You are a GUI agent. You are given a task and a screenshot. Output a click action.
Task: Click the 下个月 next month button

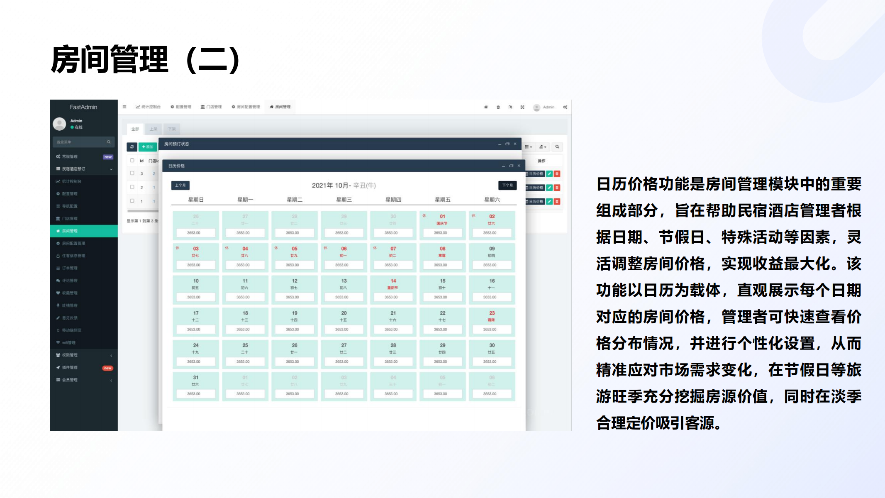click(x=507, y=185)
